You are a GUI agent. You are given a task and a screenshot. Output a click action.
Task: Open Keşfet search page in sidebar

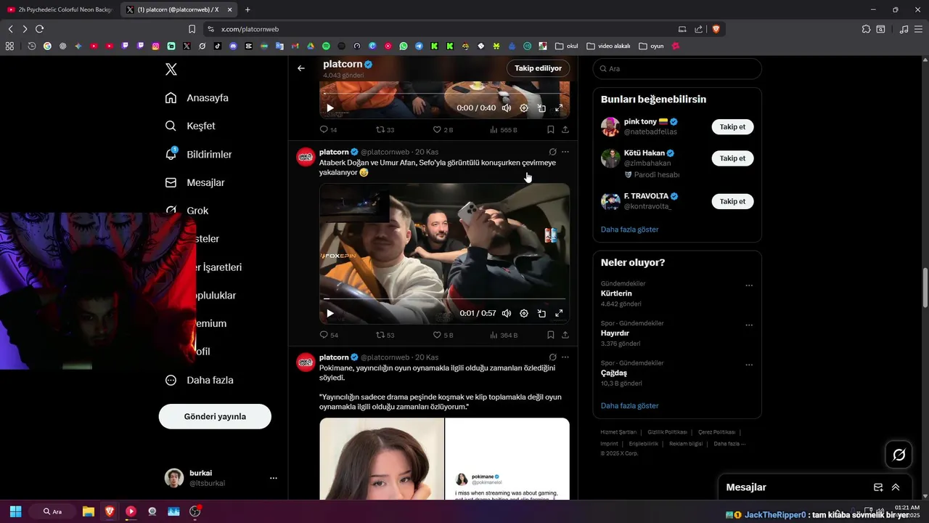pos(190,126)
